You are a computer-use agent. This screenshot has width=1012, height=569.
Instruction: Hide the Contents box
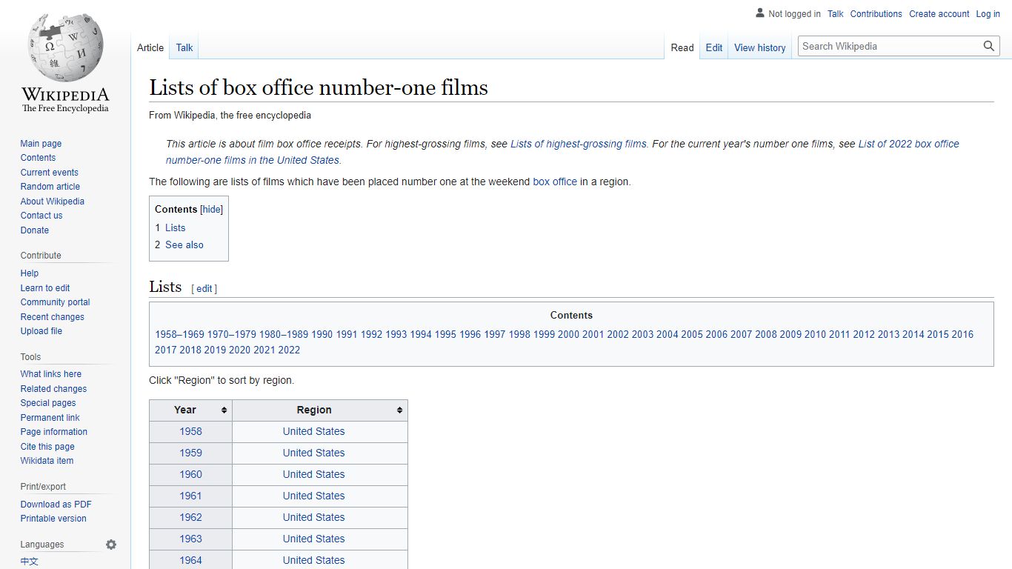tap(212, 210)
